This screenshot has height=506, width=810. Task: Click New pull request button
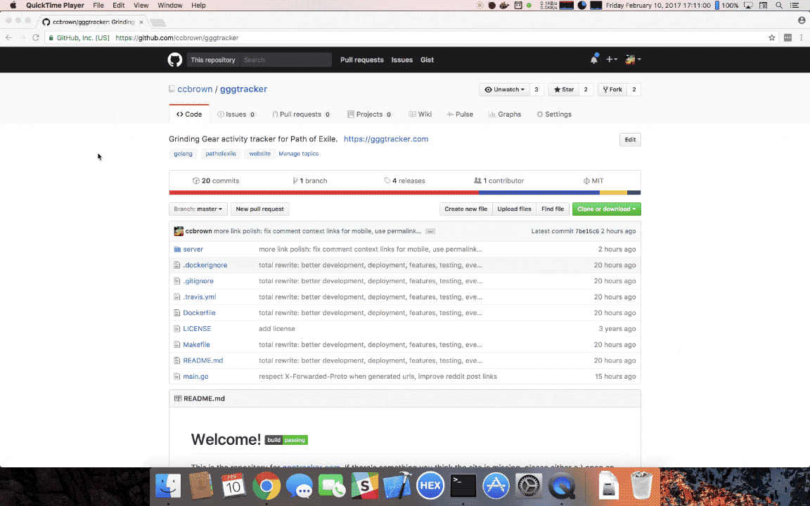pos(260,209)
